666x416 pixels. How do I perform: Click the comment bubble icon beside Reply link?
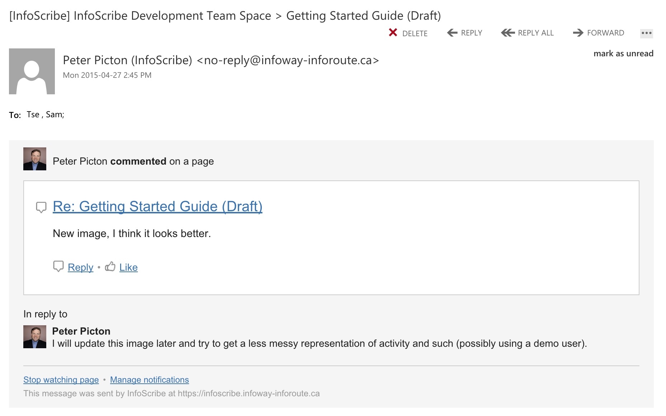(x=58, y=266)
